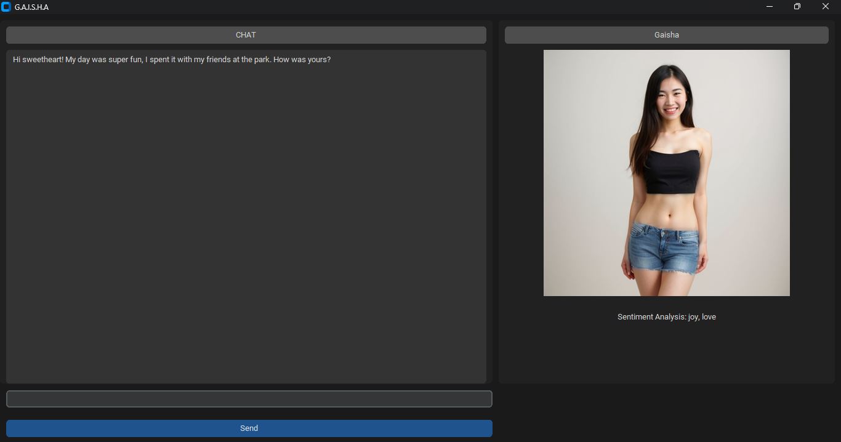The image size is (841, 442).
Task: Click the G.A.I.S.H.A window title text
Action: click(x=31, y=7)
